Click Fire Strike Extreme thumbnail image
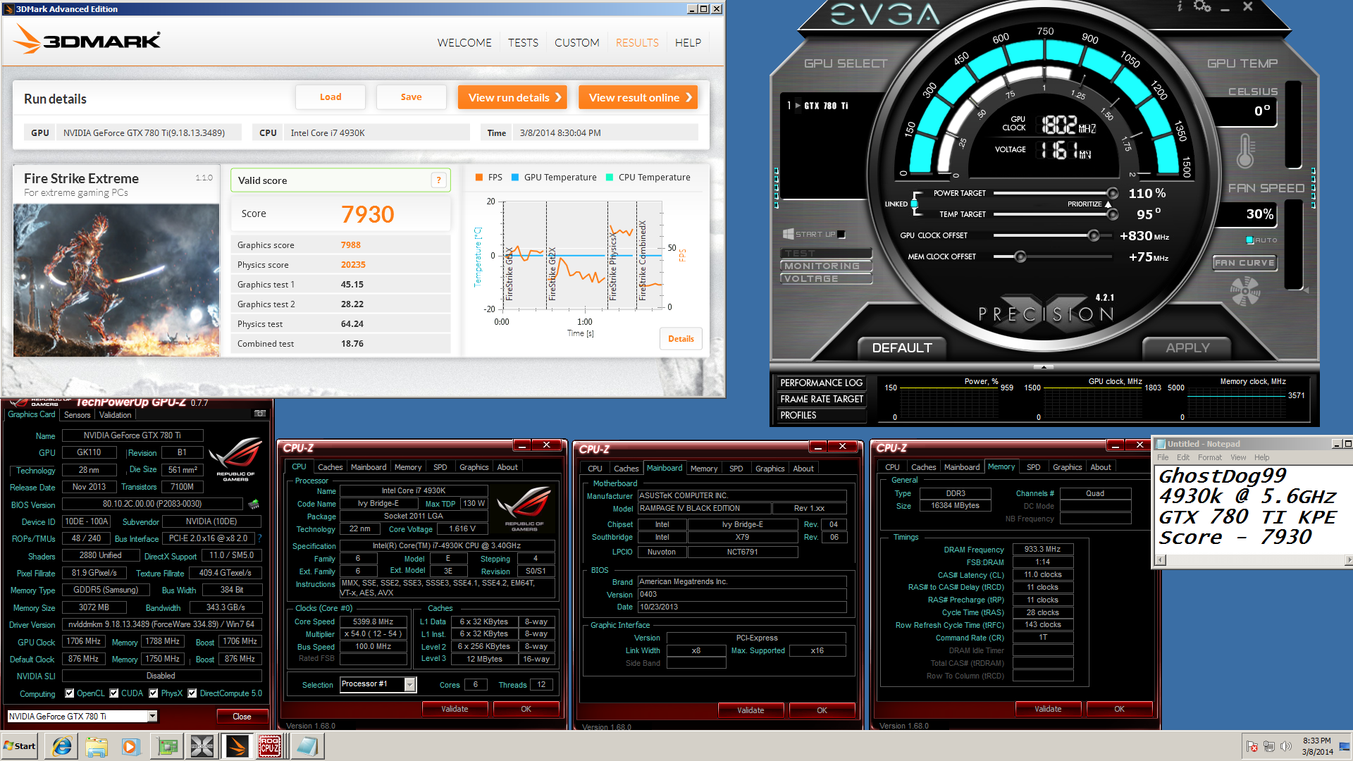This screenshot has height=761, width=1353. click(x=116, y=280)
